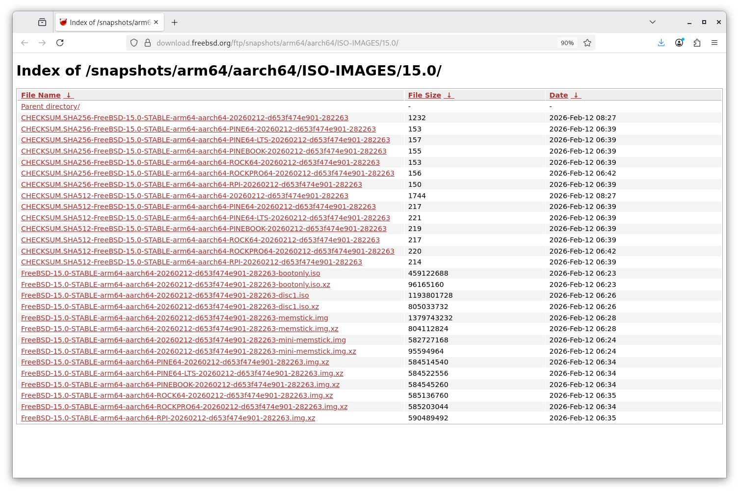The height and width of the screenshot is (492, 739).
Task: Sort listing by File Size header
Action: [424, 95]
